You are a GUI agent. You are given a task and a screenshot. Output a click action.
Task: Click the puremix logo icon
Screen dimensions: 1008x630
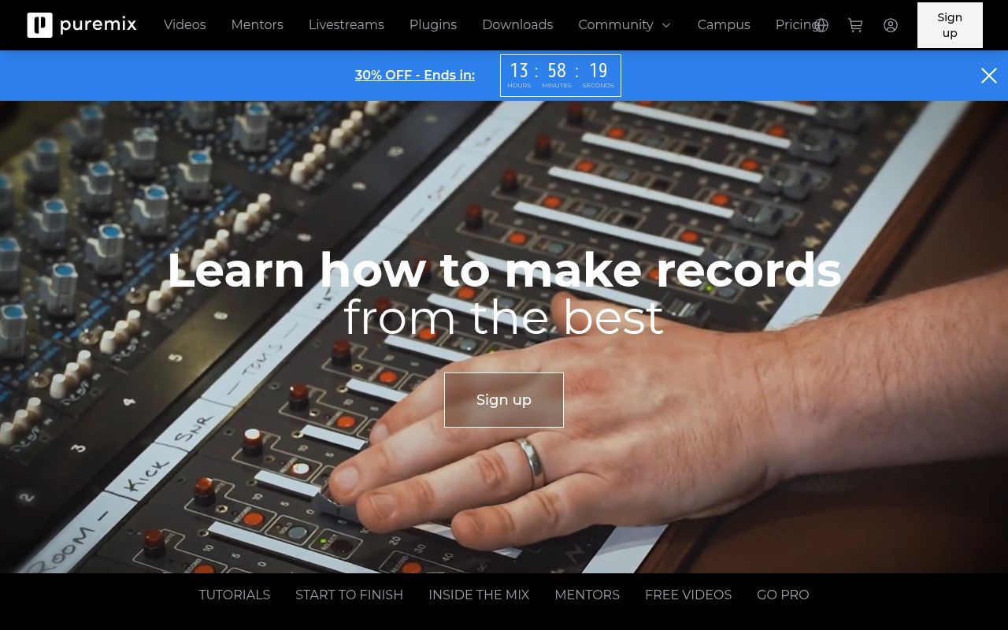[39, 25]
